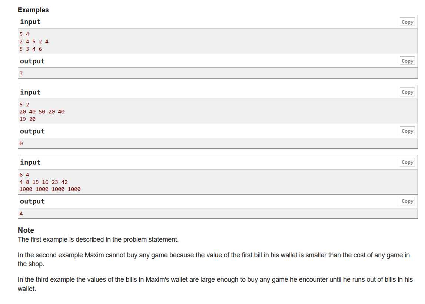Copy the first example output
Screen dimensions: 425x304
407,61
